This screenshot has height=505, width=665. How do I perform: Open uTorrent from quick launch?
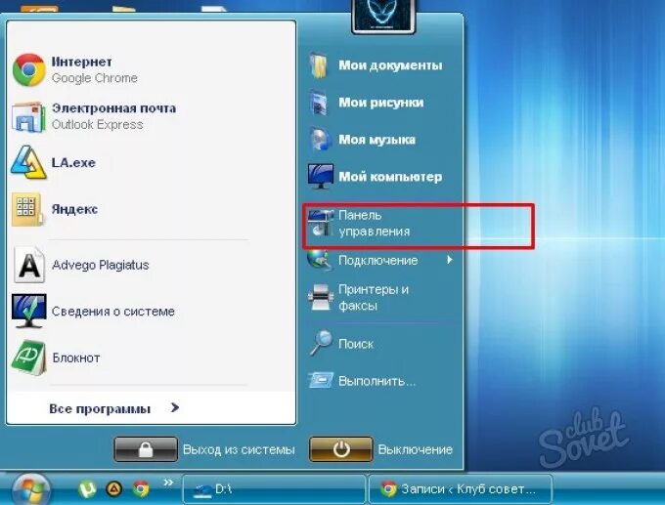[87, 489]
